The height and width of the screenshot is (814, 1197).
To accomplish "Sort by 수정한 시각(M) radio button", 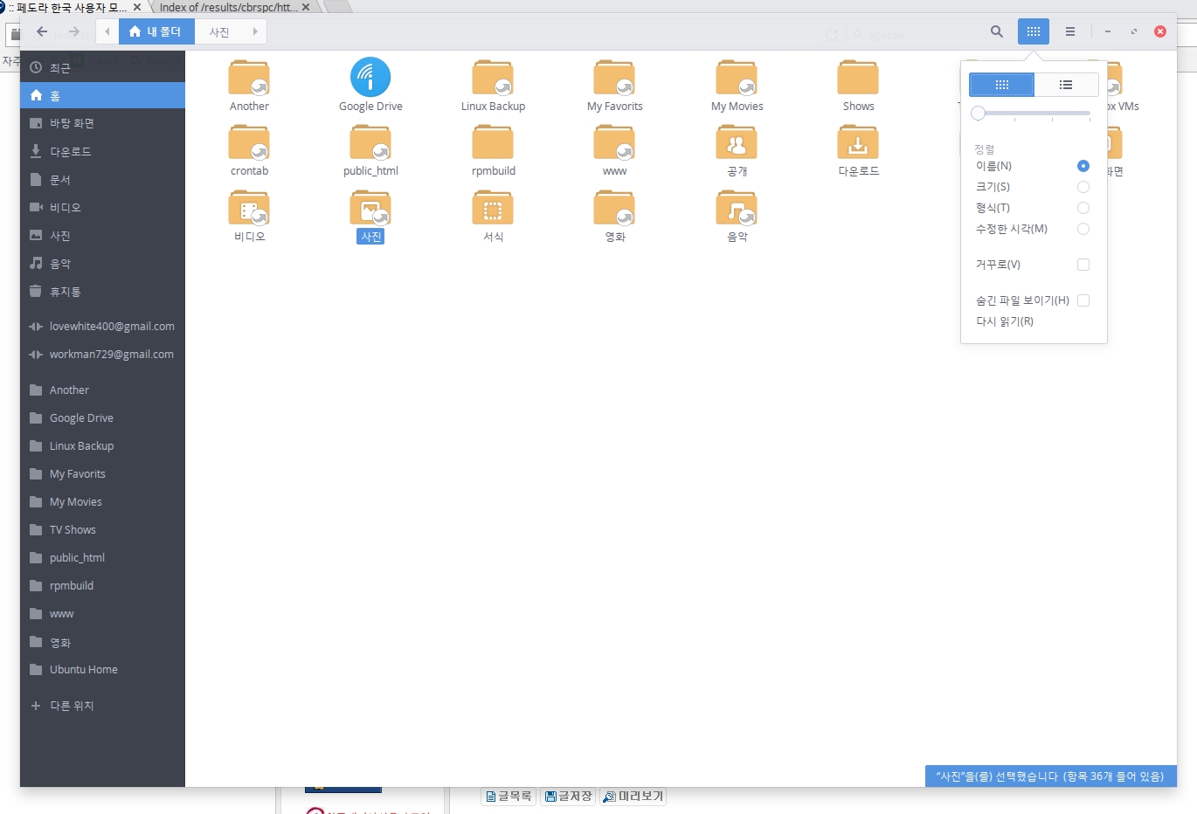I will 1083,229.
